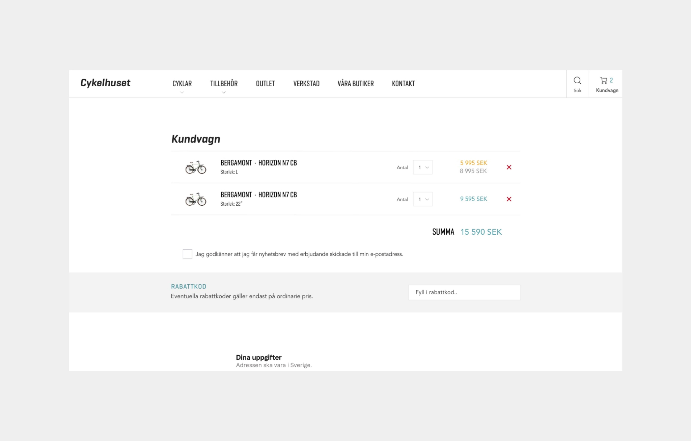
Task: Click the struck-through price 8 995 SEK
Action: tap(474, 171)
